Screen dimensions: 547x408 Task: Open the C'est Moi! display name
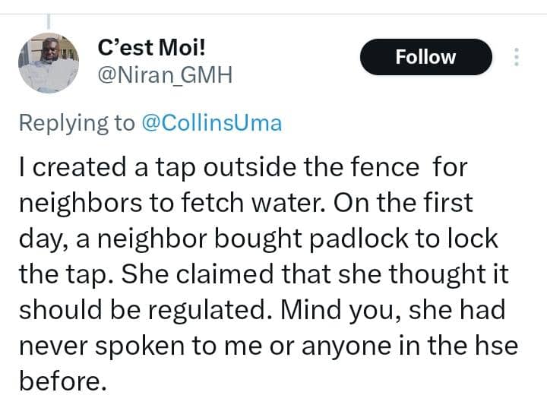152,48
